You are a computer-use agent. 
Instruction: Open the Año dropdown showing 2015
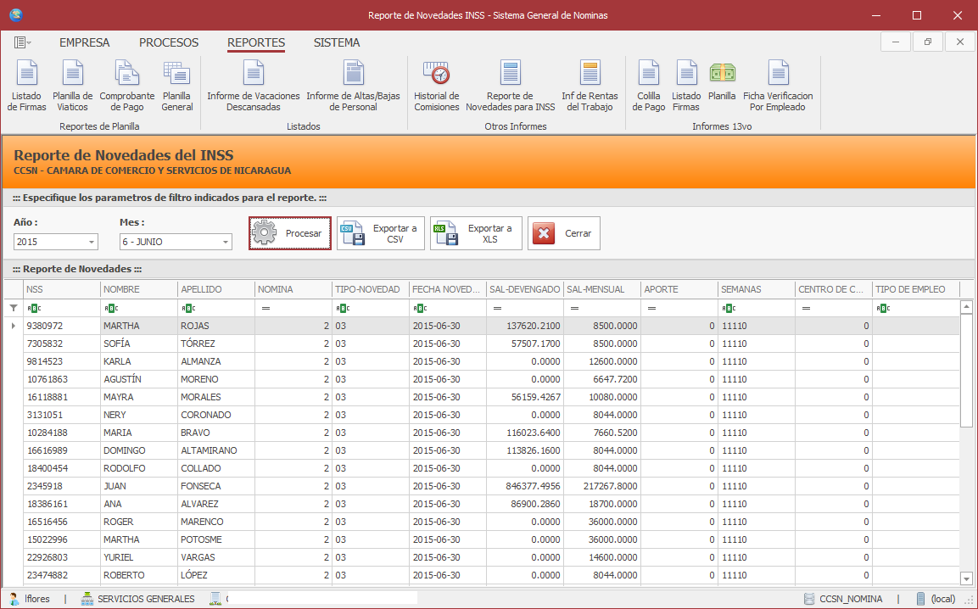92,242
